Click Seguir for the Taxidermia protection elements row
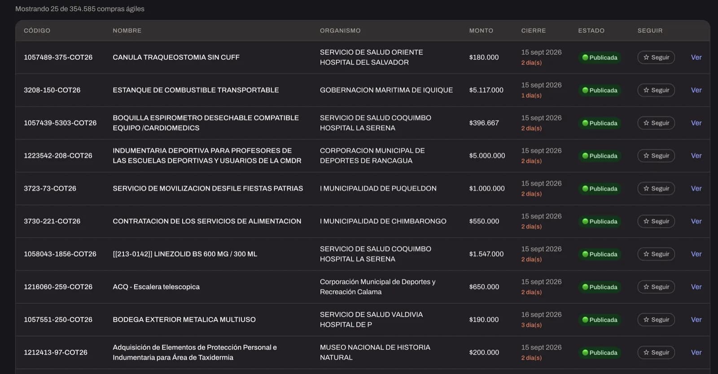The width and height of the screenshot is (718, 374). [x=656, y=352]
